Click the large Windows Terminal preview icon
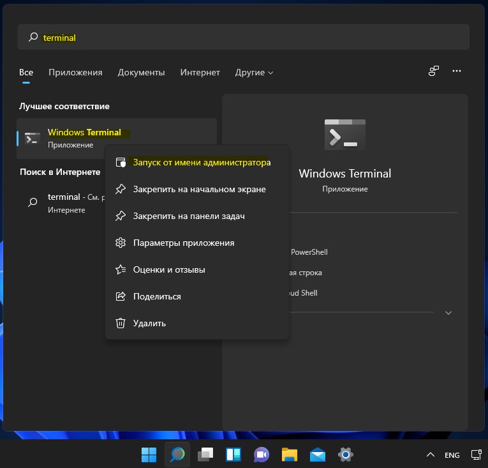488x468 pixels. (x=345, y=135)
